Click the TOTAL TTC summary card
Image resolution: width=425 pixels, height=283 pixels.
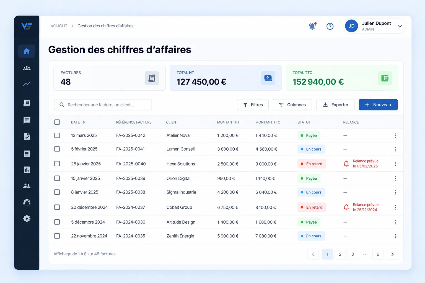point(342,78)
